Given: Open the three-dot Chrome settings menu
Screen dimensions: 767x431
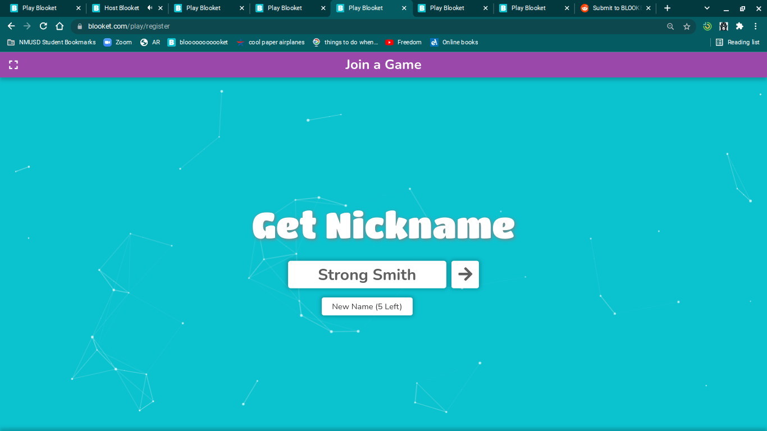Looking at the screenshot, I should coord(756,26).
